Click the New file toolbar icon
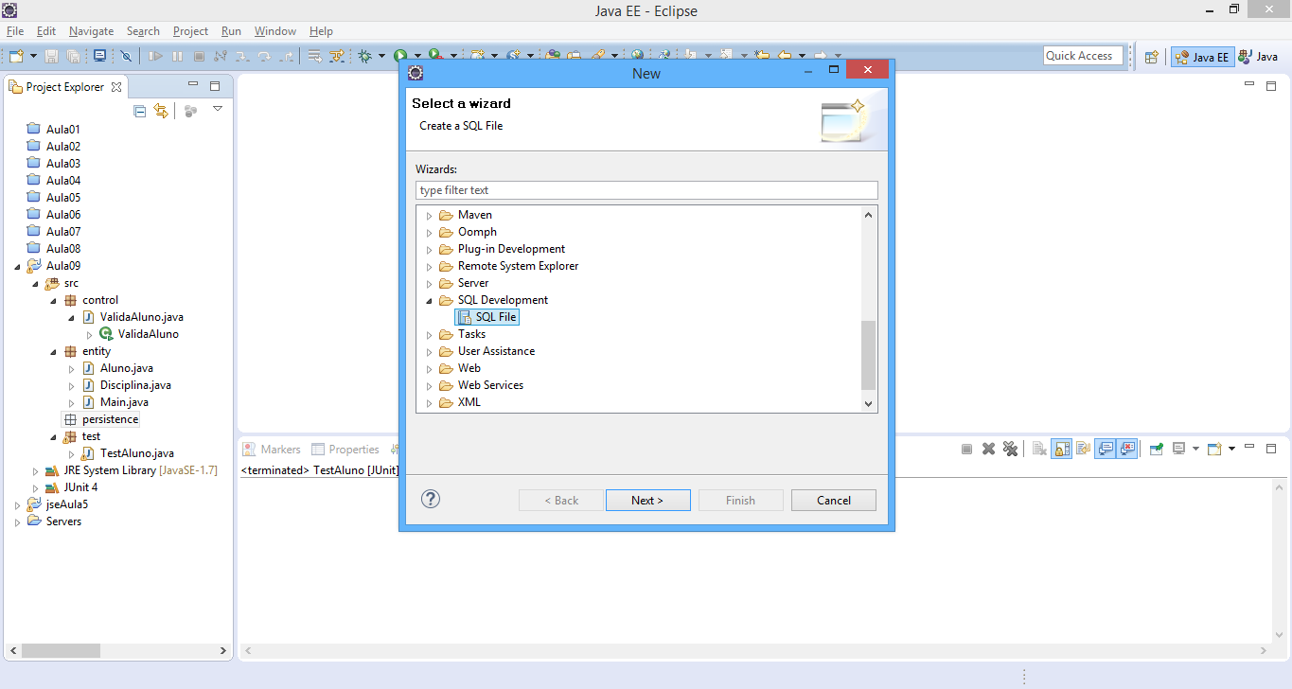Image resolution: width=1292 pixels, height=689 pixels. tap(16, 57)
